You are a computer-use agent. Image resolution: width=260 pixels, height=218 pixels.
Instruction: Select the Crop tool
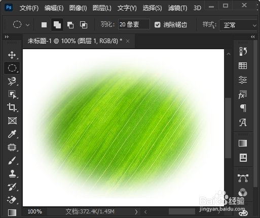[x=12, y=107]
